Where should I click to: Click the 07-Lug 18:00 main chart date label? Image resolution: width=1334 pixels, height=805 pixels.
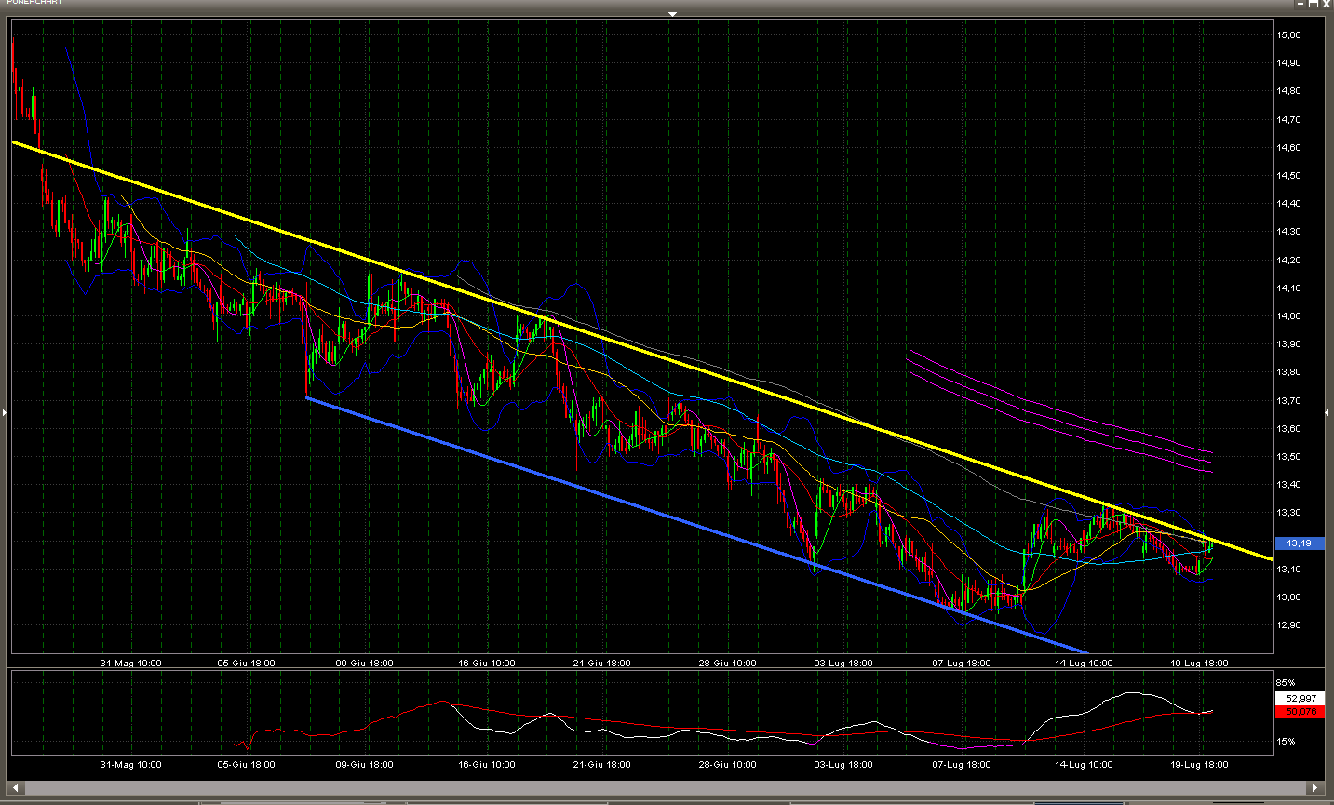962,664
